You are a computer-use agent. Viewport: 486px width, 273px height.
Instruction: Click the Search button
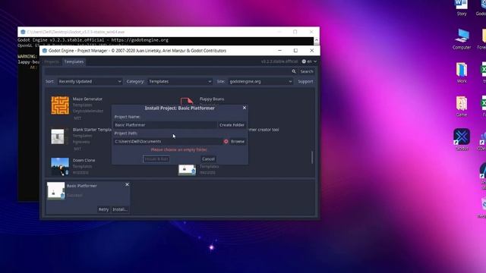coord(307,71)
